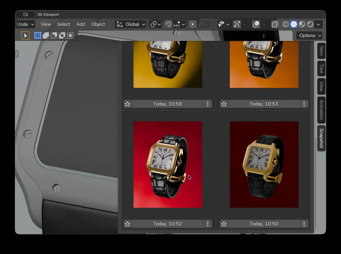
Task: Open the three-dot menu for the 10:53 snapshot
Action: (304, 104)
